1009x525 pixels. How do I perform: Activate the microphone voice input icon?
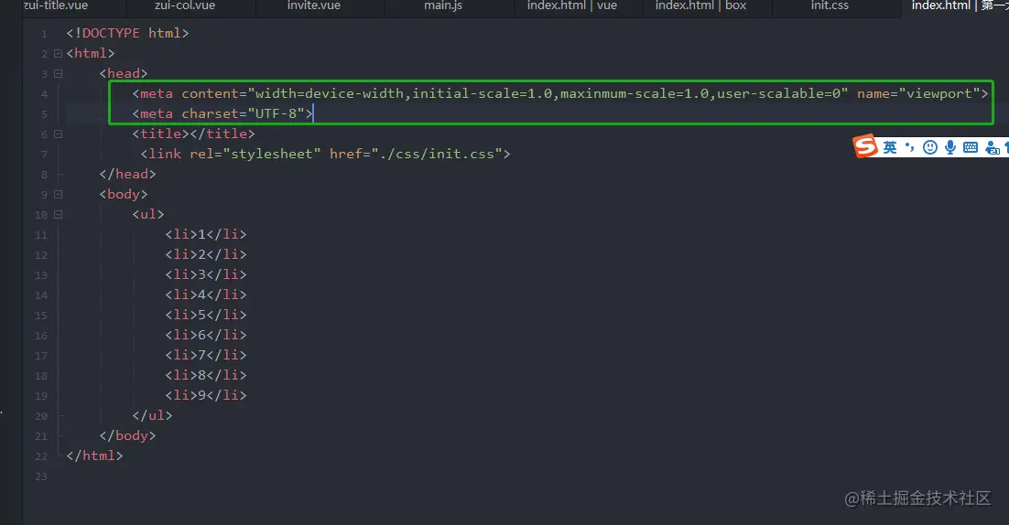tap(950, 148)
